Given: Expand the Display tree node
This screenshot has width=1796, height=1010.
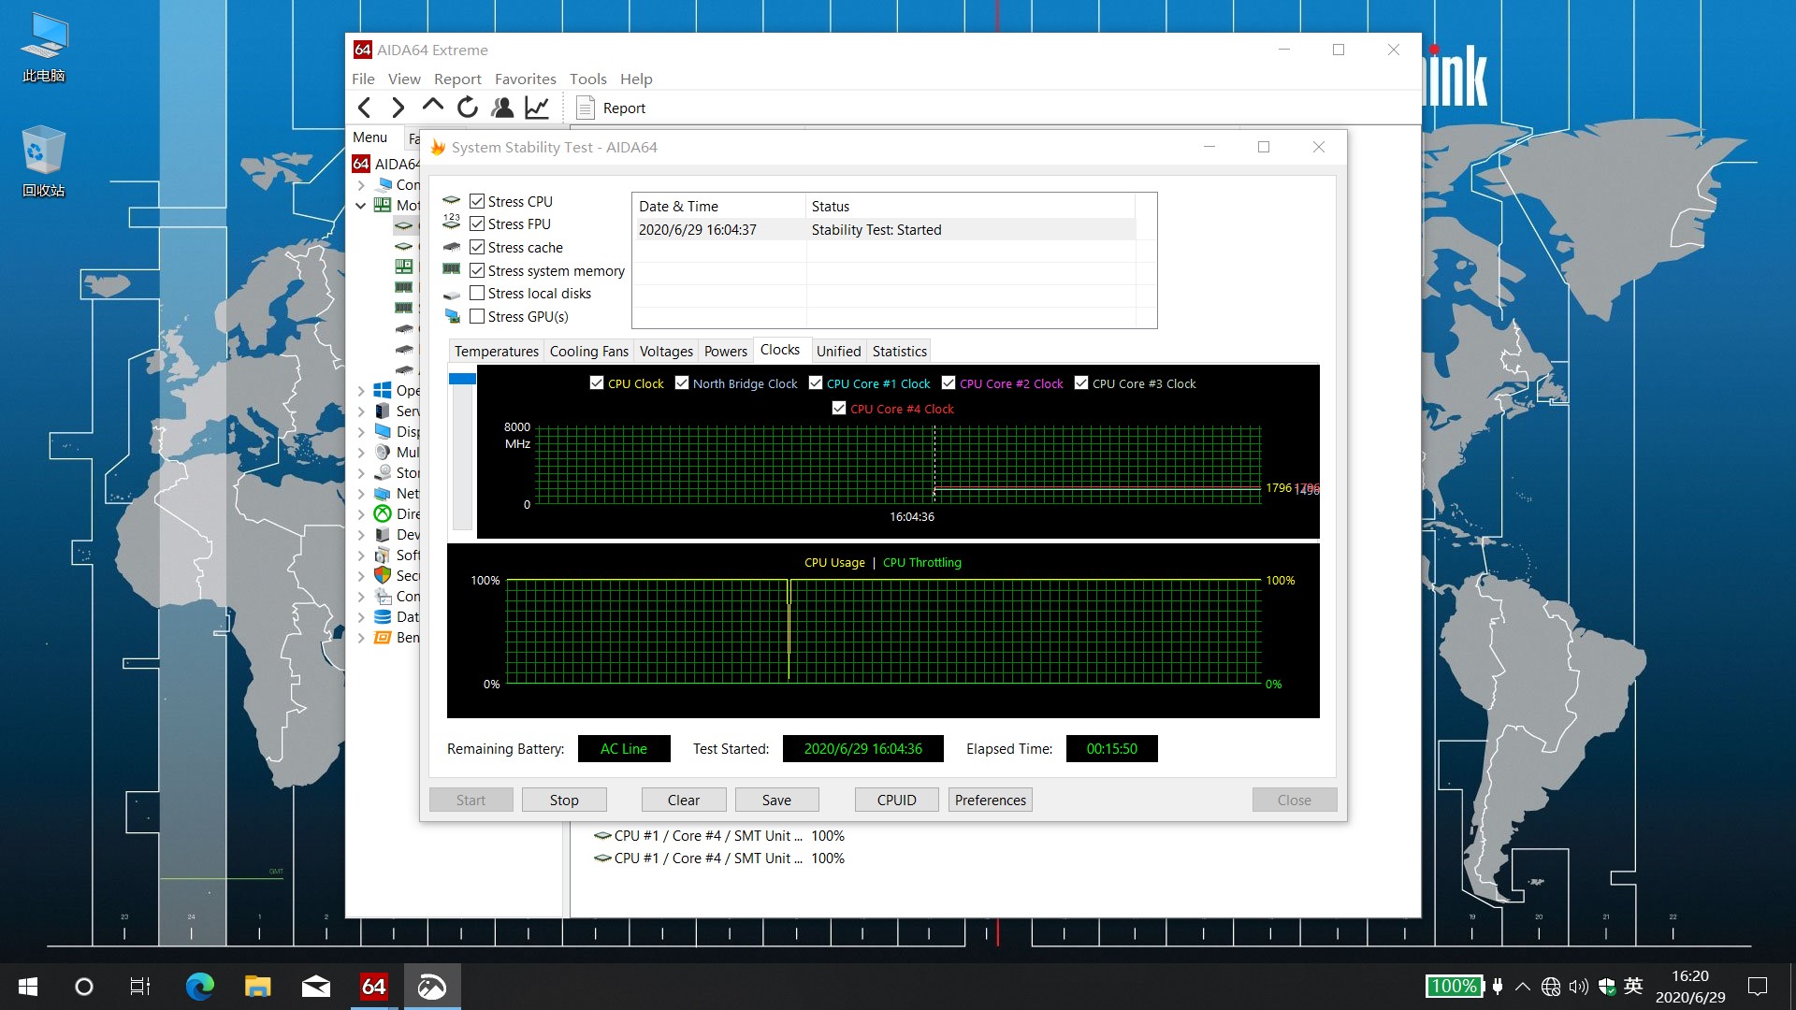Looking at the screenshot, I should click(361, 431).
